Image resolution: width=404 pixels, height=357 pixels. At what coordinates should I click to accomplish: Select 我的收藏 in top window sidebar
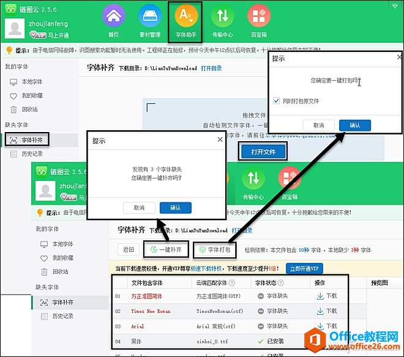tap(26, 96)
